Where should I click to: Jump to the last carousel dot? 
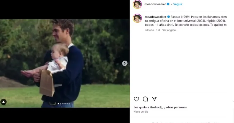[69, 104]
